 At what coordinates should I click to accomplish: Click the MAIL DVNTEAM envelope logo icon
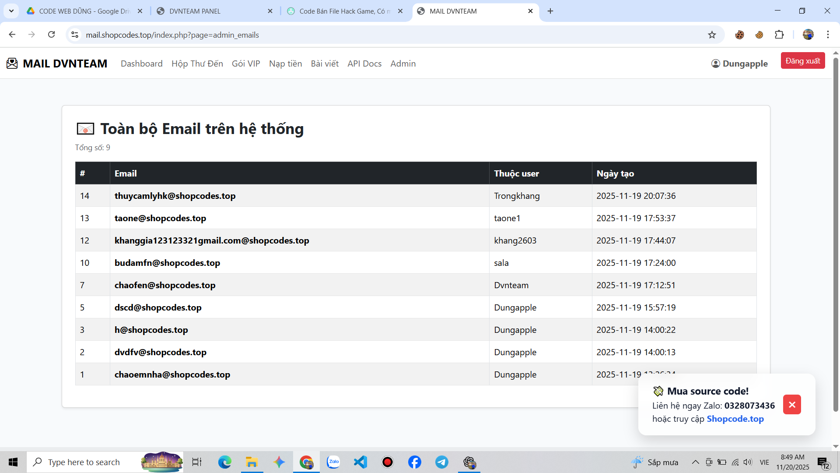coord(12,64)
